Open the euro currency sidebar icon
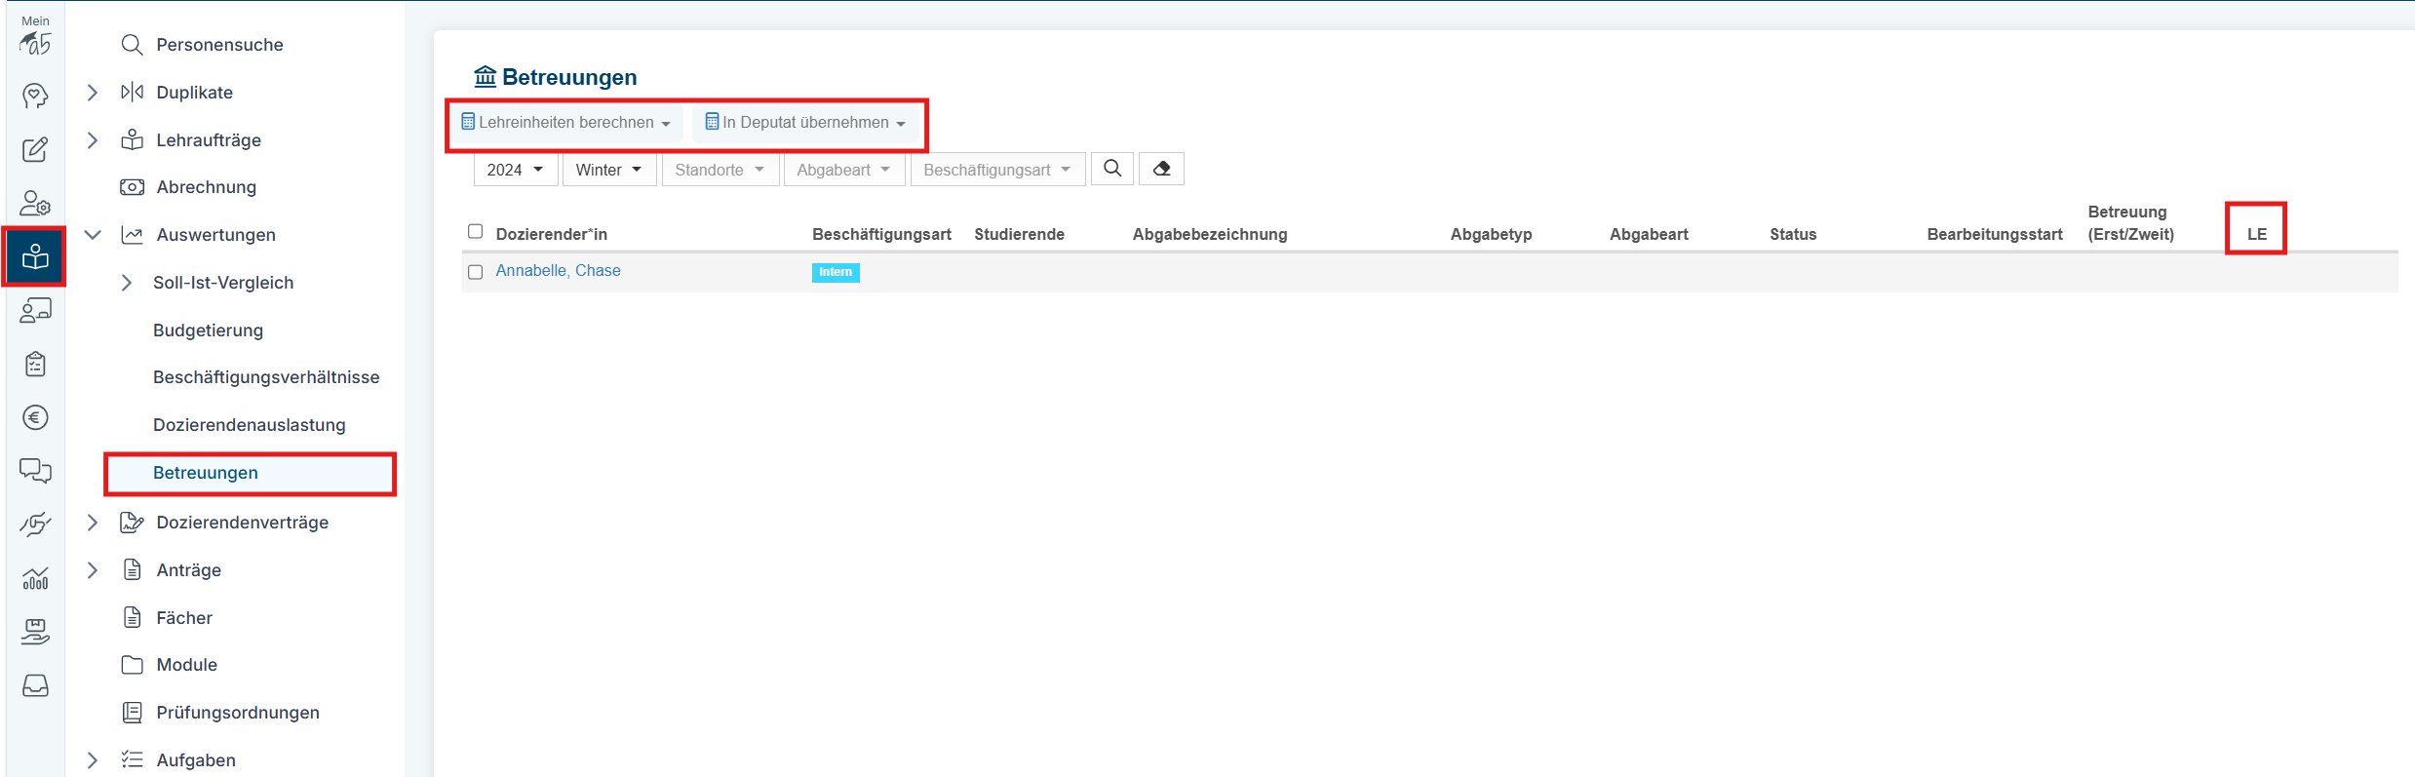Viewport: 2415px width, 777px height. pyautogui.click(x=35, y=418)
